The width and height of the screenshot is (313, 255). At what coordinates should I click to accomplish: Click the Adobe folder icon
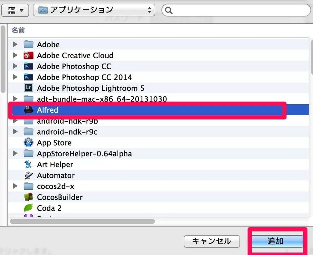coord(28,44)
